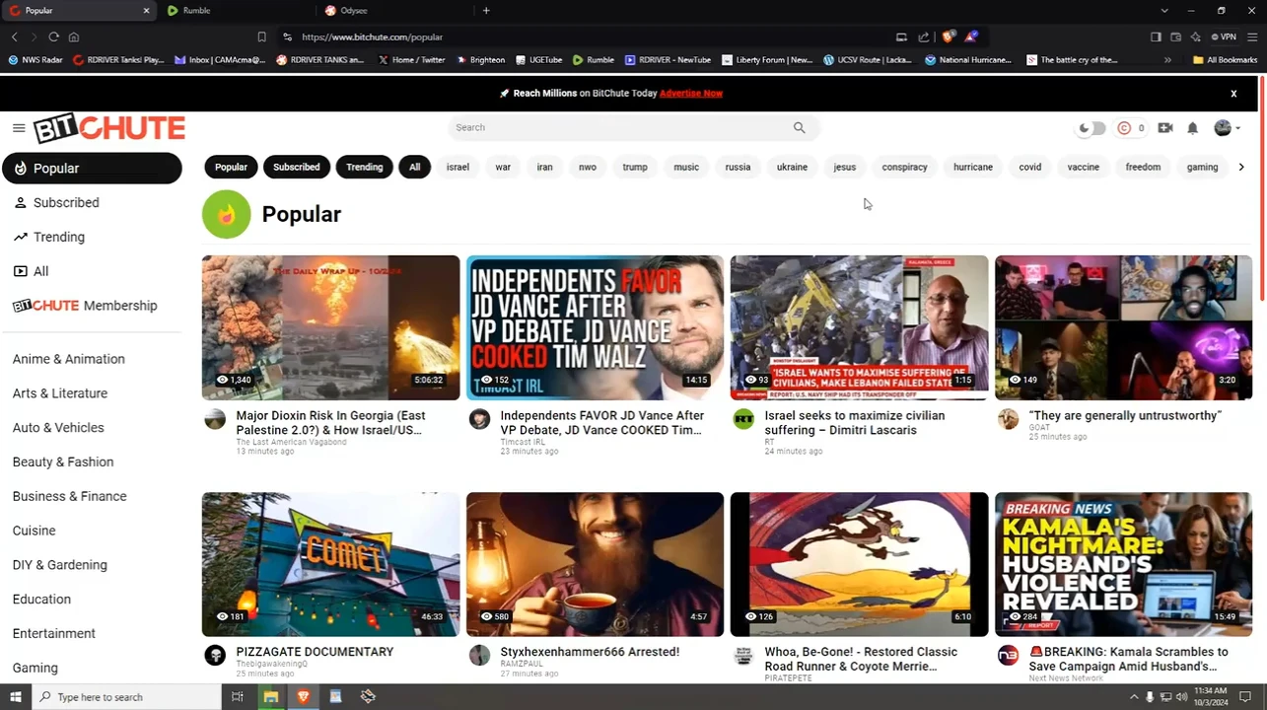The height and width of the screenshot is (710, 1267).
Task: Click the GOAT channel avatar
Action: pos(1008,419)
